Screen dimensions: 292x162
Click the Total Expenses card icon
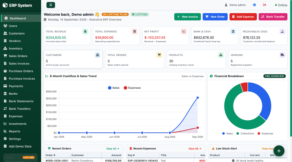[135, 31]
